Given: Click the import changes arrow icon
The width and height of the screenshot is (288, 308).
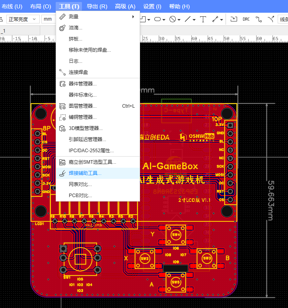Looking at the screenshot, I should (x=234, y=19).
